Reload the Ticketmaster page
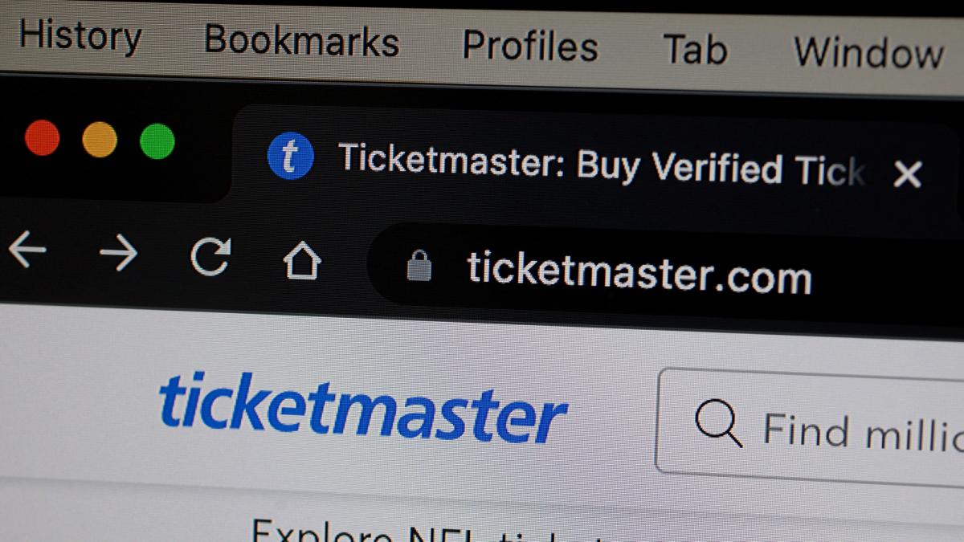This screenshot has height=542, width=964. (210, 258)
